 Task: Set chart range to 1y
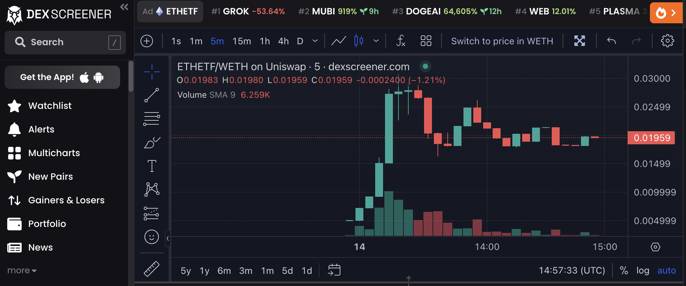(x=204, y=271)
